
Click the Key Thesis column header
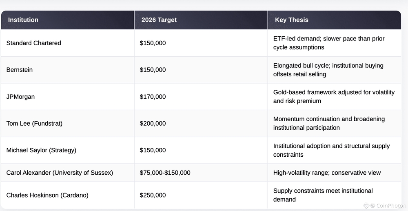(x=292, y=20)
